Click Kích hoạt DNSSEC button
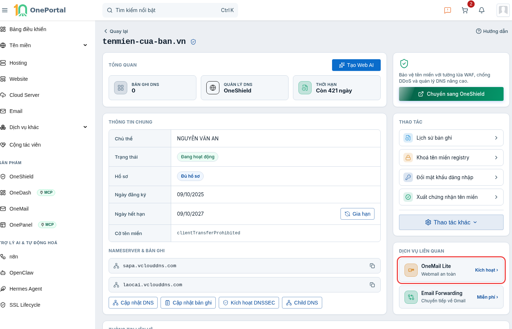 tap(249, 303)
